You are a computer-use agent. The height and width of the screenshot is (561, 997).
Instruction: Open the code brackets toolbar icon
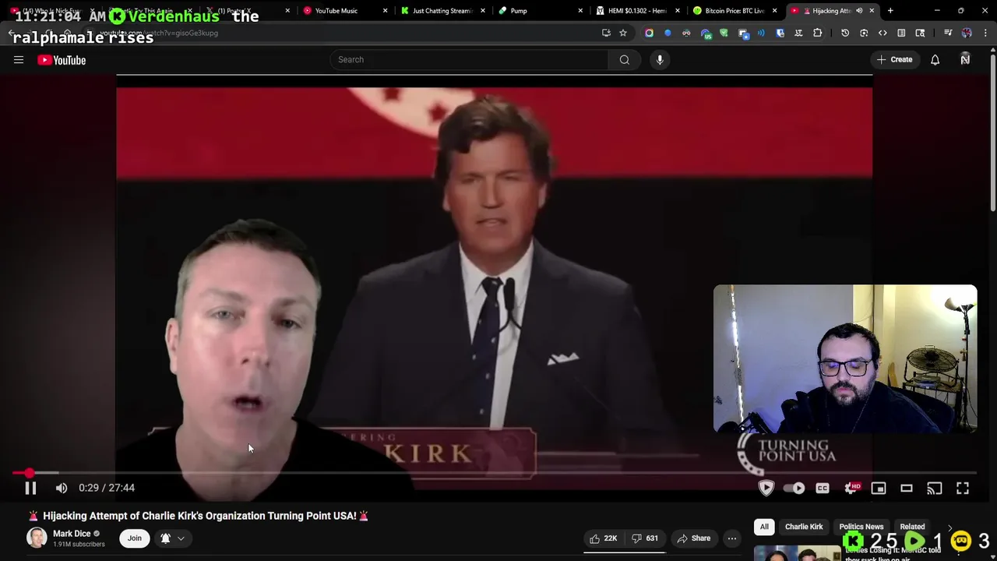(883, 33)
